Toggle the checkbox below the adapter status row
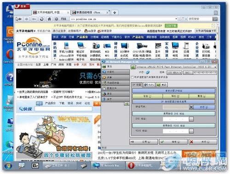 point(132,77)
